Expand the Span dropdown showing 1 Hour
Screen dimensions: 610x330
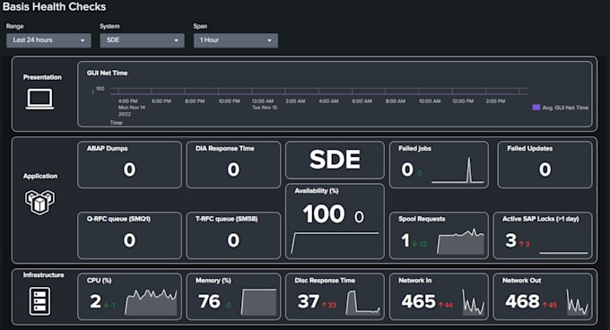pyautogui.click(x=236, y=40)
